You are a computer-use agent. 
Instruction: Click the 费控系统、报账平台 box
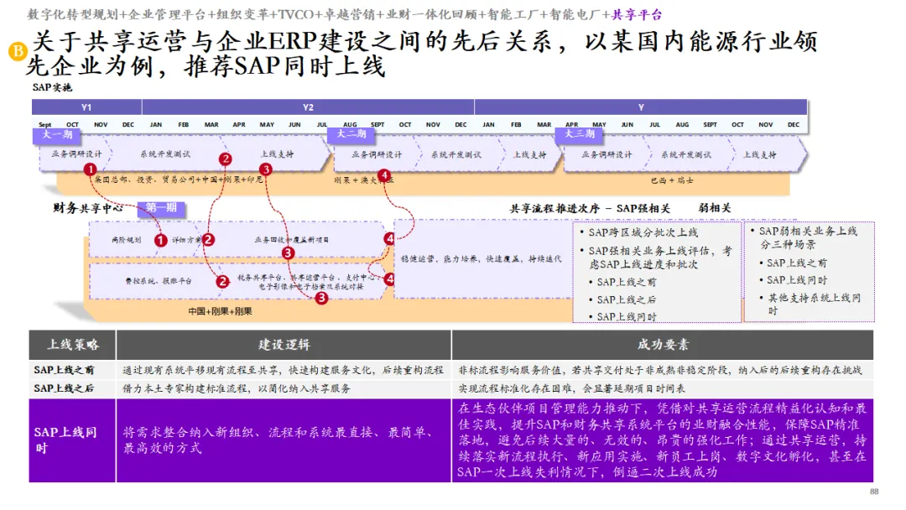[159, 281]
